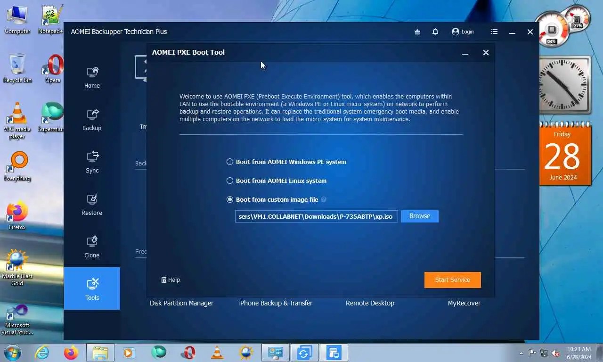Image resolution: width=603 pixels, height=362 pixels.
Task: Select the Everything desktop shortcut
Action: point(17,166)
